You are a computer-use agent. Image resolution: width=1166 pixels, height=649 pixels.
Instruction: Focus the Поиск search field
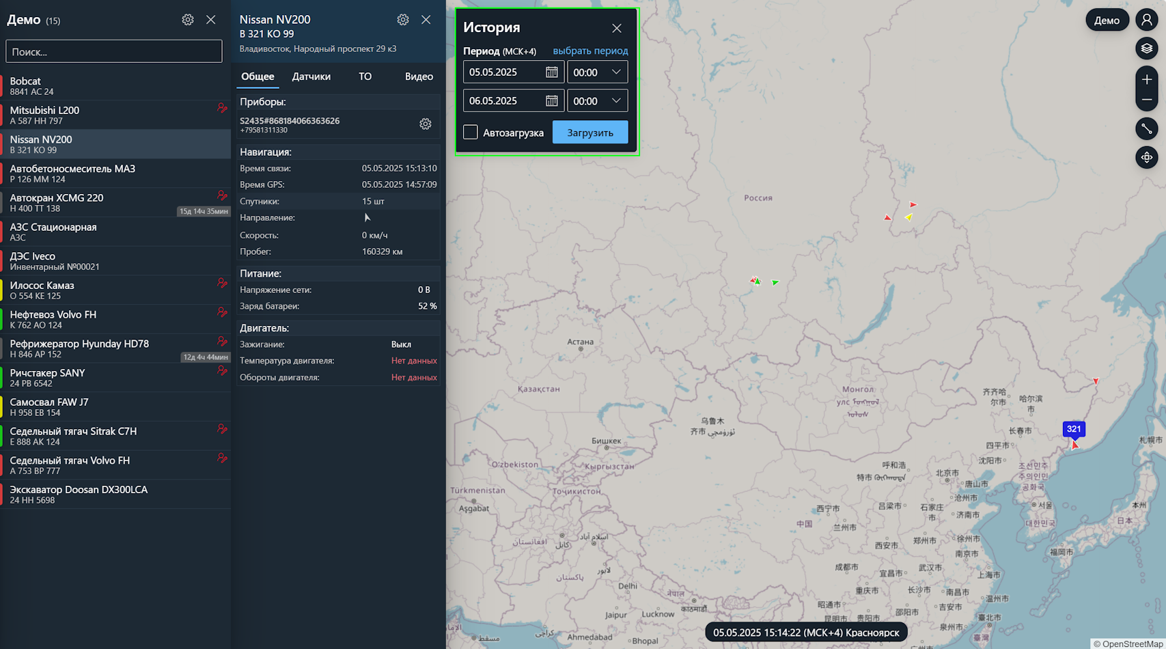114,51
